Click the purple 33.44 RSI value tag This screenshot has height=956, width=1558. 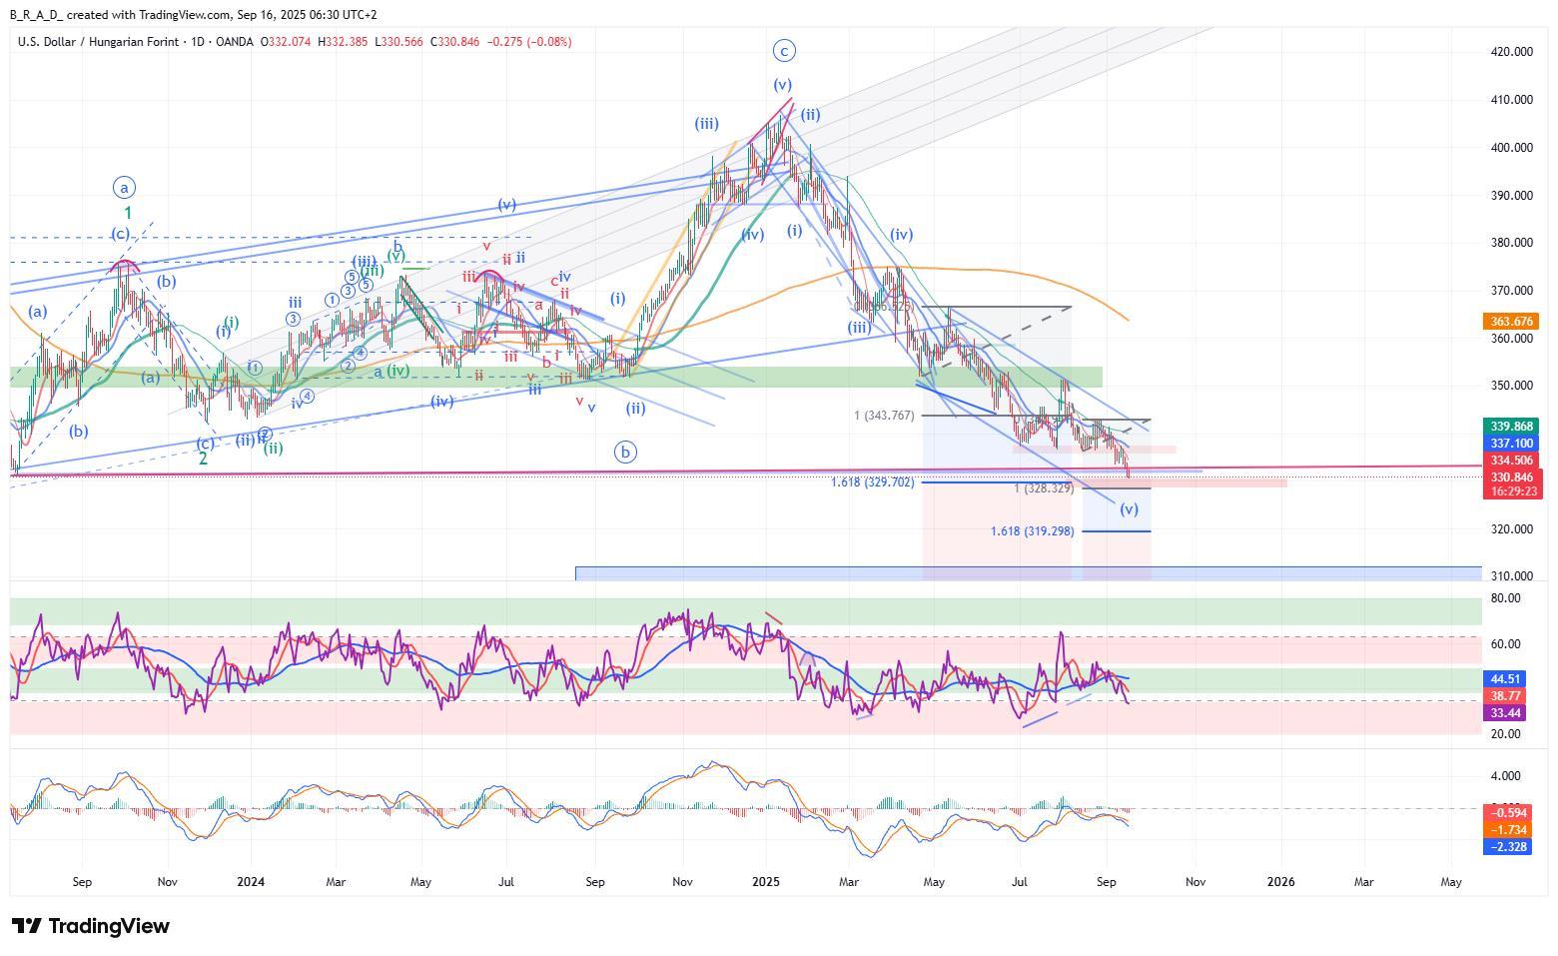1505,713
